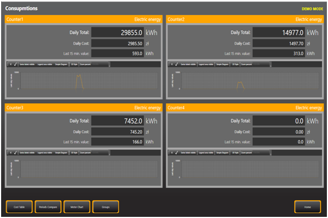Click the checkmark icon in Counter3 chart toolbar

coord(15,153)
